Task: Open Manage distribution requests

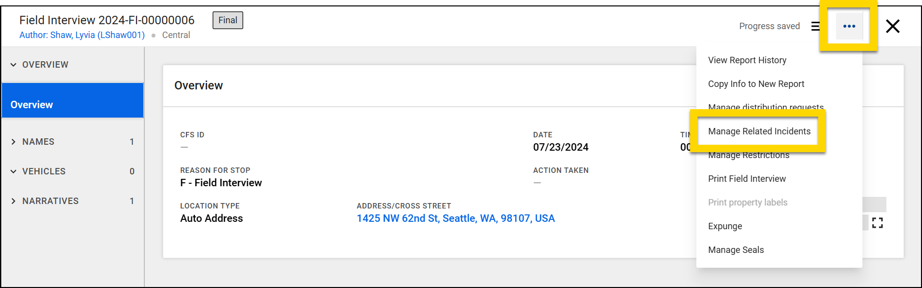Action: [x=766, y=107]
